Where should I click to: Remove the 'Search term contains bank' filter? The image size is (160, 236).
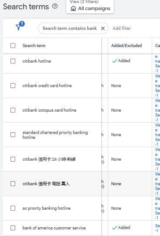coord(103,28)
